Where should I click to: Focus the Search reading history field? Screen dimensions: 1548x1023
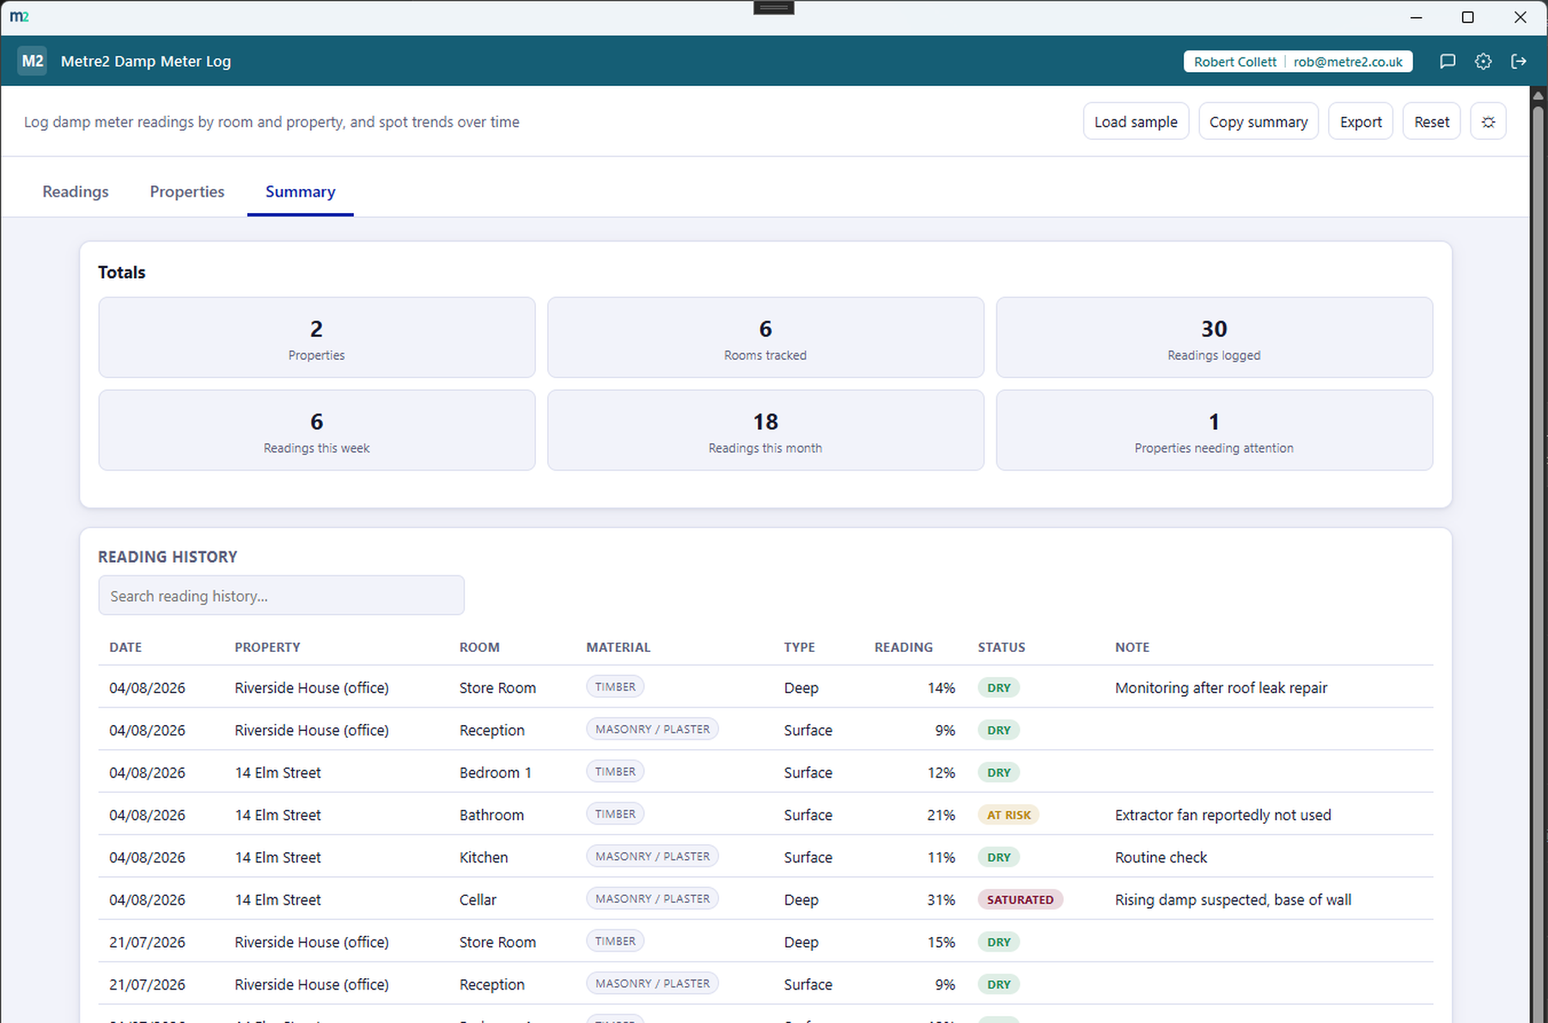(281, 595)
